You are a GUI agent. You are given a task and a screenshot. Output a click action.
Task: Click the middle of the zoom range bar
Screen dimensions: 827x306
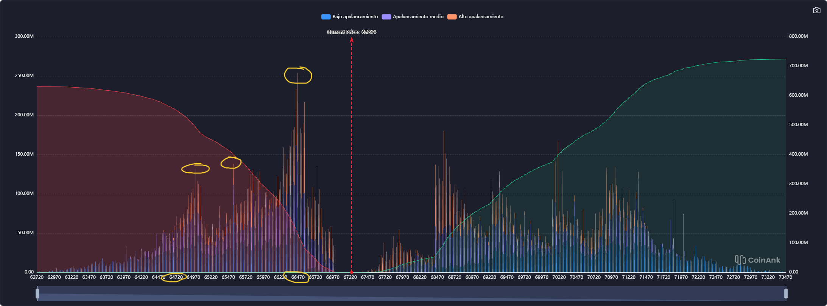411,294
